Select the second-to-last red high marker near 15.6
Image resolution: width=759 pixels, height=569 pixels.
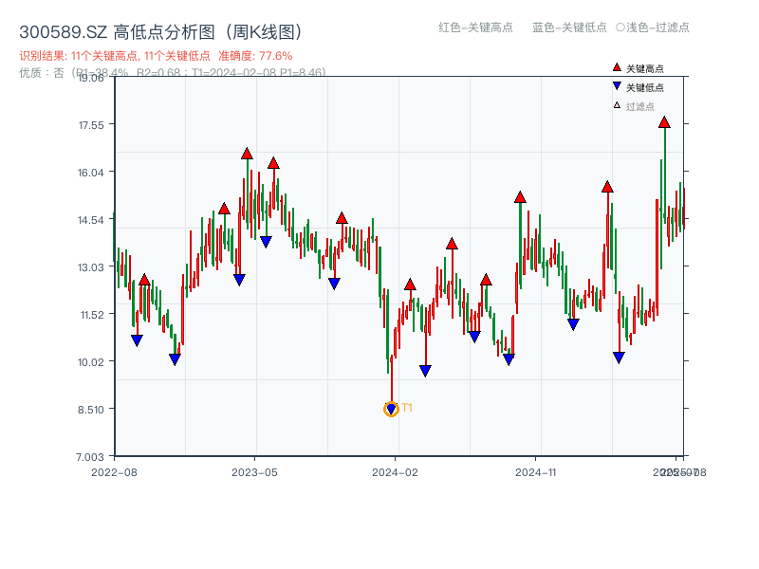(607, 187)
